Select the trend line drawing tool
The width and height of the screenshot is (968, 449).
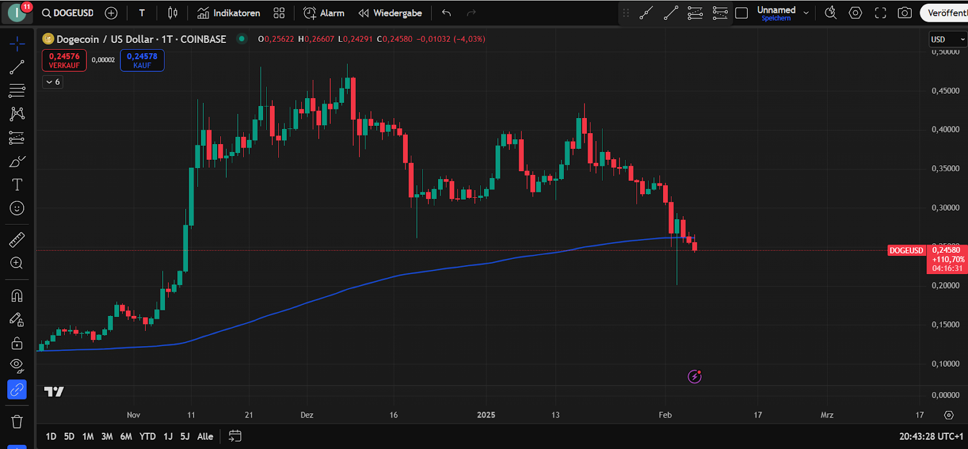tap(17, 67)
